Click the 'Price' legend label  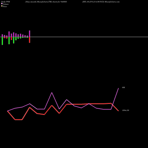pyautogui.click(x=5, y=7)
